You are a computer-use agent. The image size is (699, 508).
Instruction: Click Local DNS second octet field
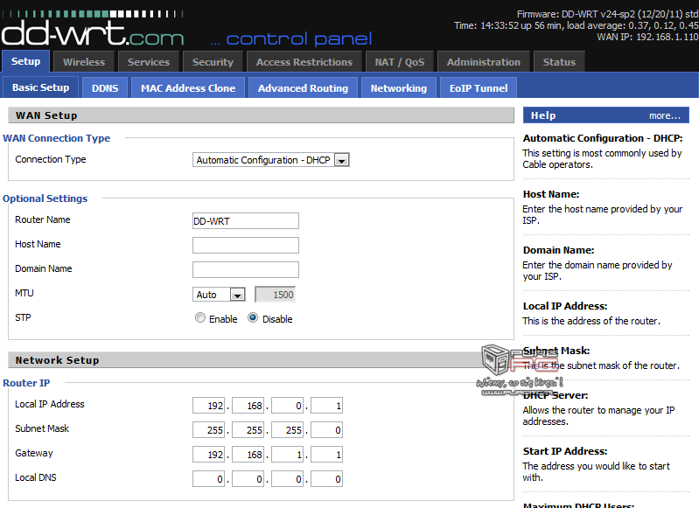point(248,479)
